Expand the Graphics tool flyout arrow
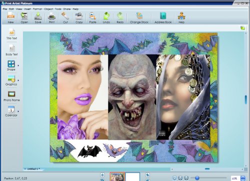Screen dimensions: 250x181 click(x=18, y=80)
